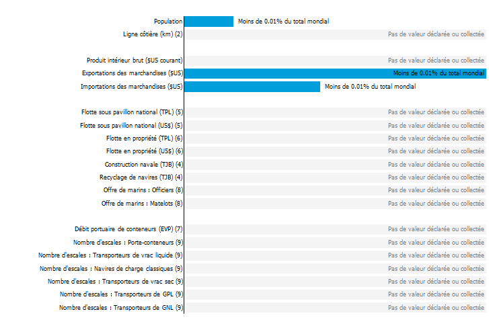This screenshot has width=489, height=330.
Task: Select the Exportations des marchandises blue bar
Action: 335,73
